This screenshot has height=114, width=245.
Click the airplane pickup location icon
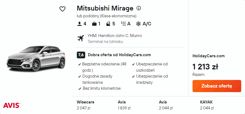(x=81, y=38)
